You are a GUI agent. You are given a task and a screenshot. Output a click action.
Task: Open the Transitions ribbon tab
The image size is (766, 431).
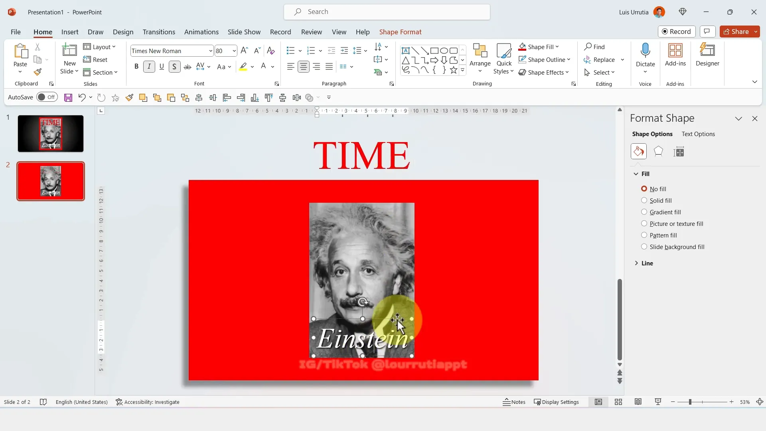(159, 32)
